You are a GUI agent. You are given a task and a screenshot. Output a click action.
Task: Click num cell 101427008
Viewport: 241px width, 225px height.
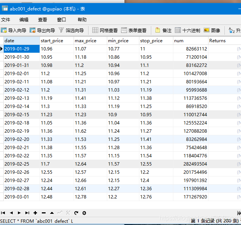(x=191, y=73)
